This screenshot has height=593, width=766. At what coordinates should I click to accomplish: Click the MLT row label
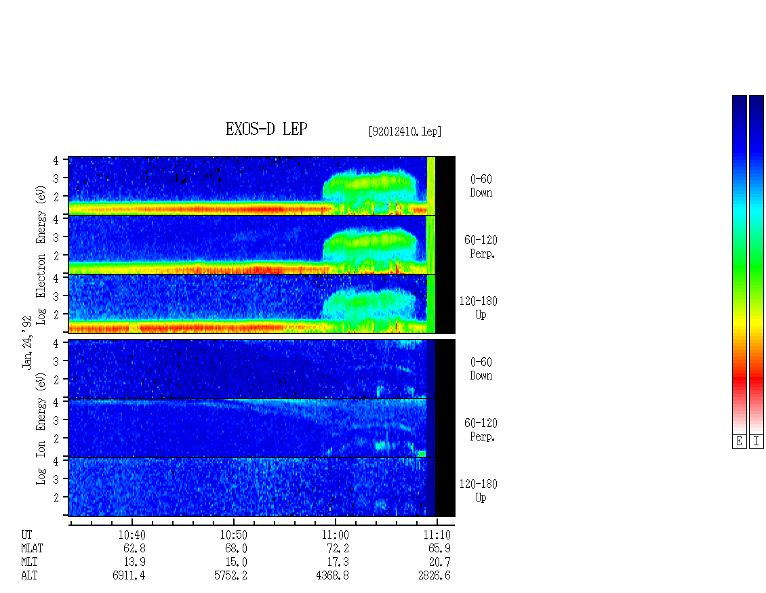29,562
